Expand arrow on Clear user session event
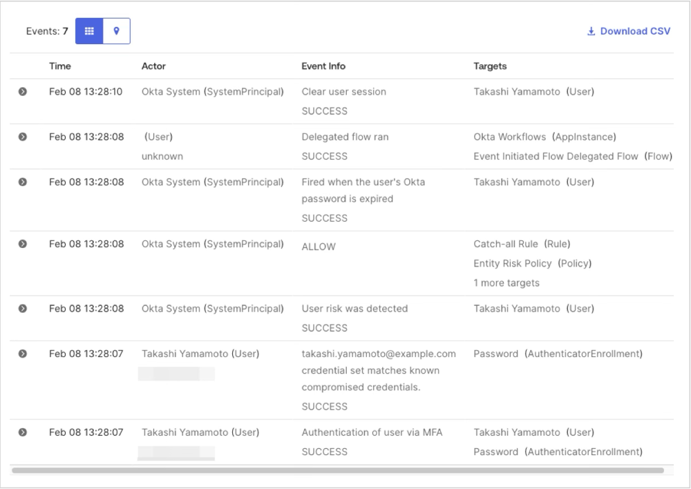The height and width of the screenshot is (489, 691). (x=23, y=90)
